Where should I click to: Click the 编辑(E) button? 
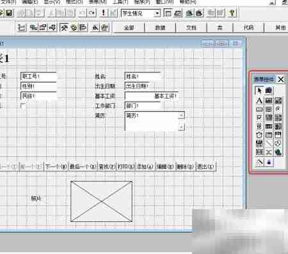coord(165,166)
